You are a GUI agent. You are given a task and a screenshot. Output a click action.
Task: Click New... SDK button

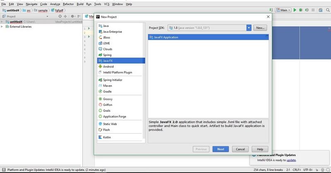point(260,28)
